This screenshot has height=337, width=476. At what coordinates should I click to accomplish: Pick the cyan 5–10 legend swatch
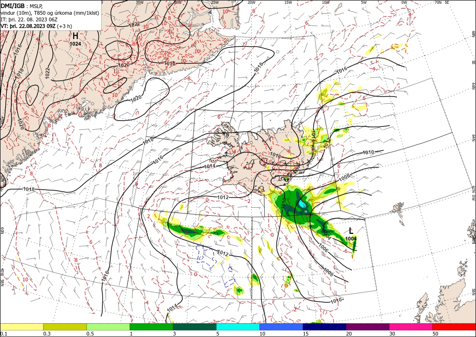coord(238,327)
